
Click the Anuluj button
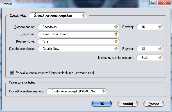point(128,104)
